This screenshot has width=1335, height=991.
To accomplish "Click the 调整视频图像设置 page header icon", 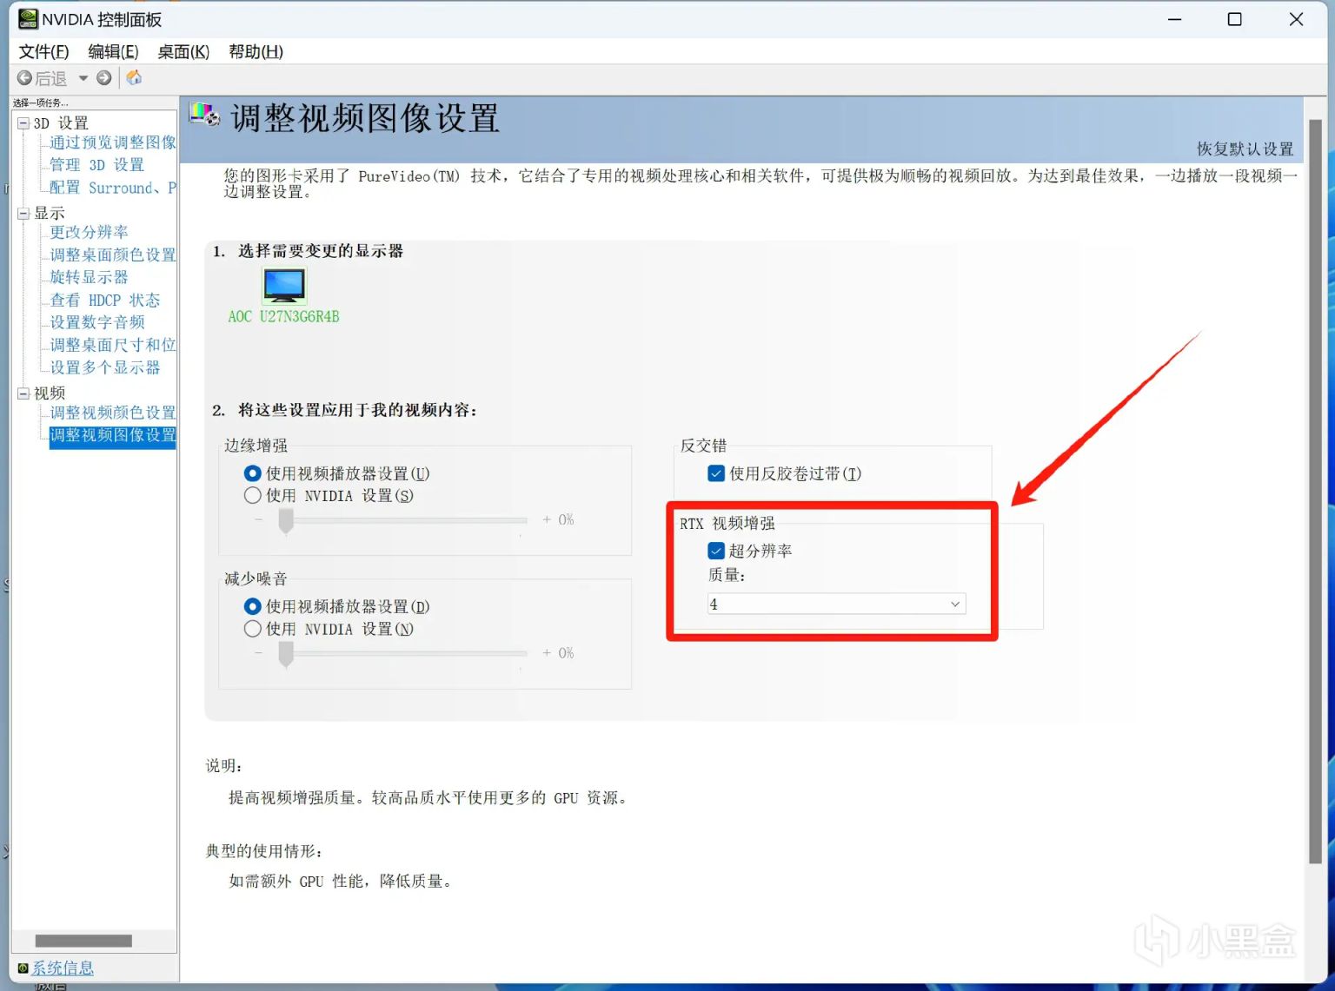I will point(205,116).
